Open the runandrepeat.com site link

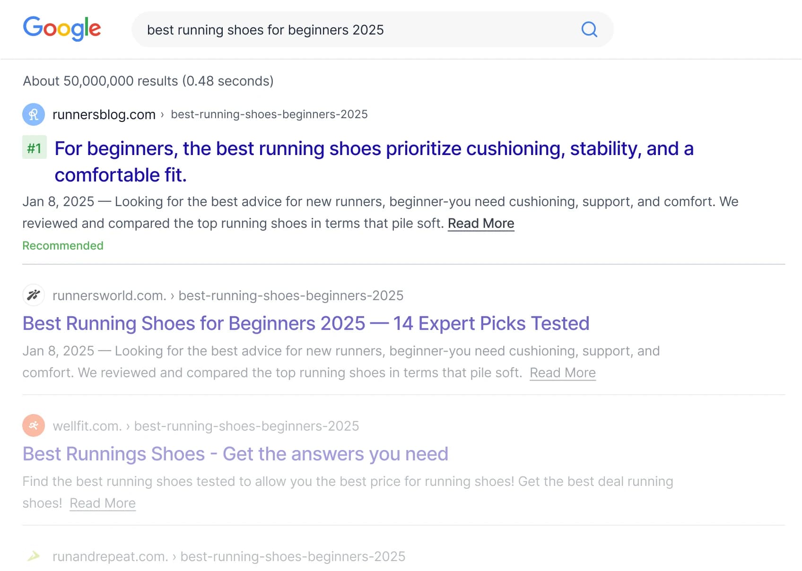(x=110, y=556)
